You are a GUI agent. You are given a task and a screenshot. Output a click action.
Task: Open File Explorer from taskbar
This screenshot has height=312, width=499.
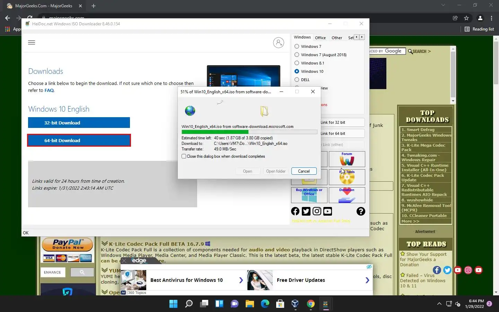250,304
